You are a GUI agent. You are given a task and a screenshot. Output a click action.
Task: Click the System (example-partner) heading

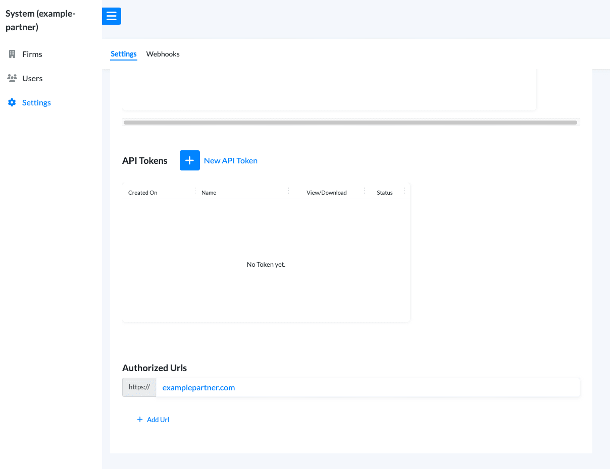click(40, 20)
